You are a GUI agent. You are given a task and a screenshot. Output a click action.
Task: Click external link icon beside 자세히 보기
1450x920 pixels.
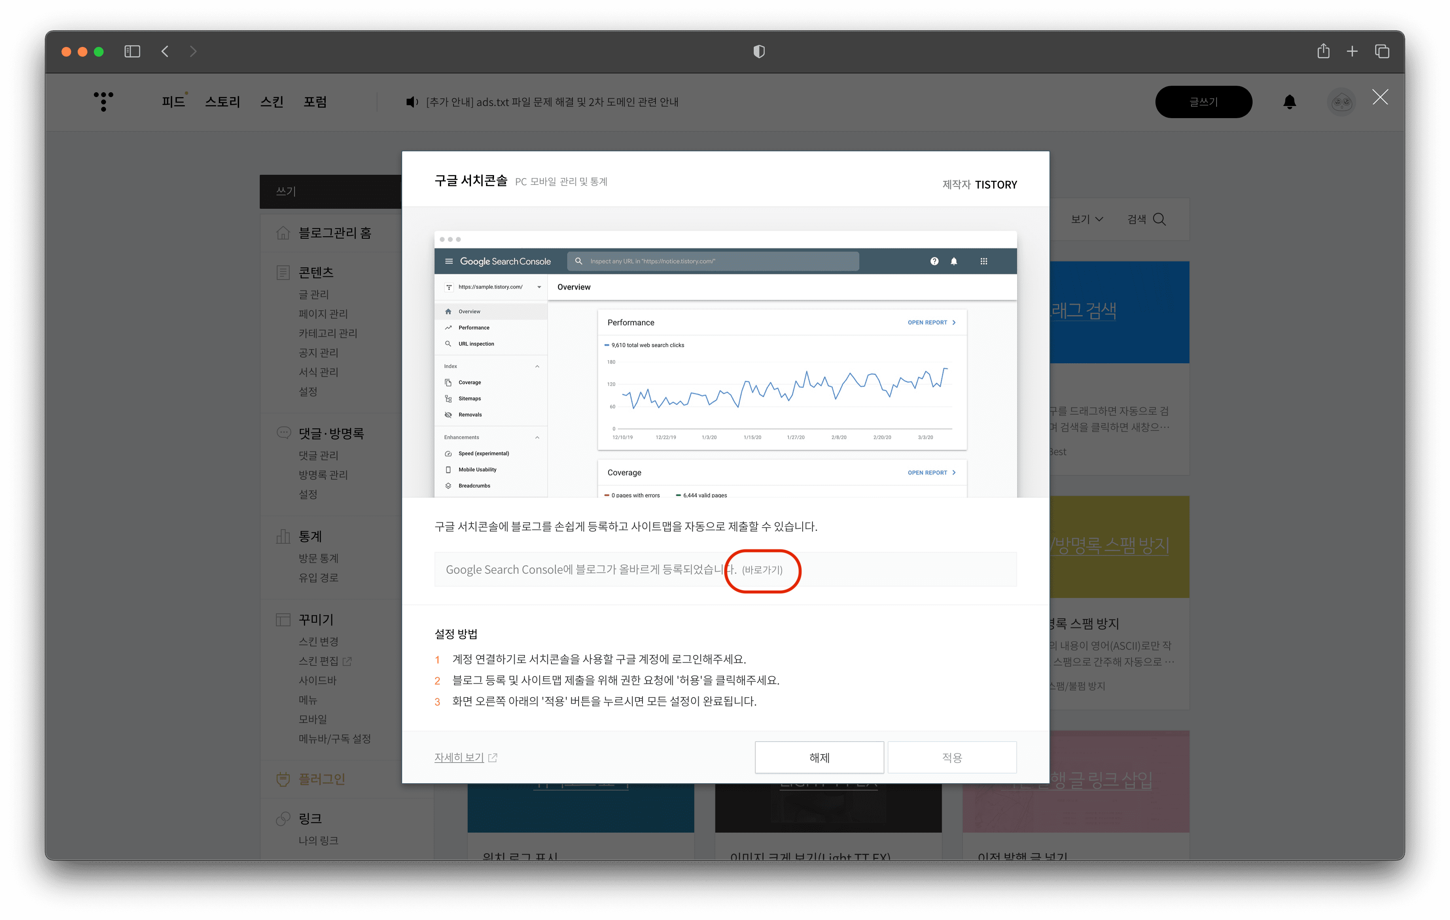pyautogui.click(x=492, y=757)
